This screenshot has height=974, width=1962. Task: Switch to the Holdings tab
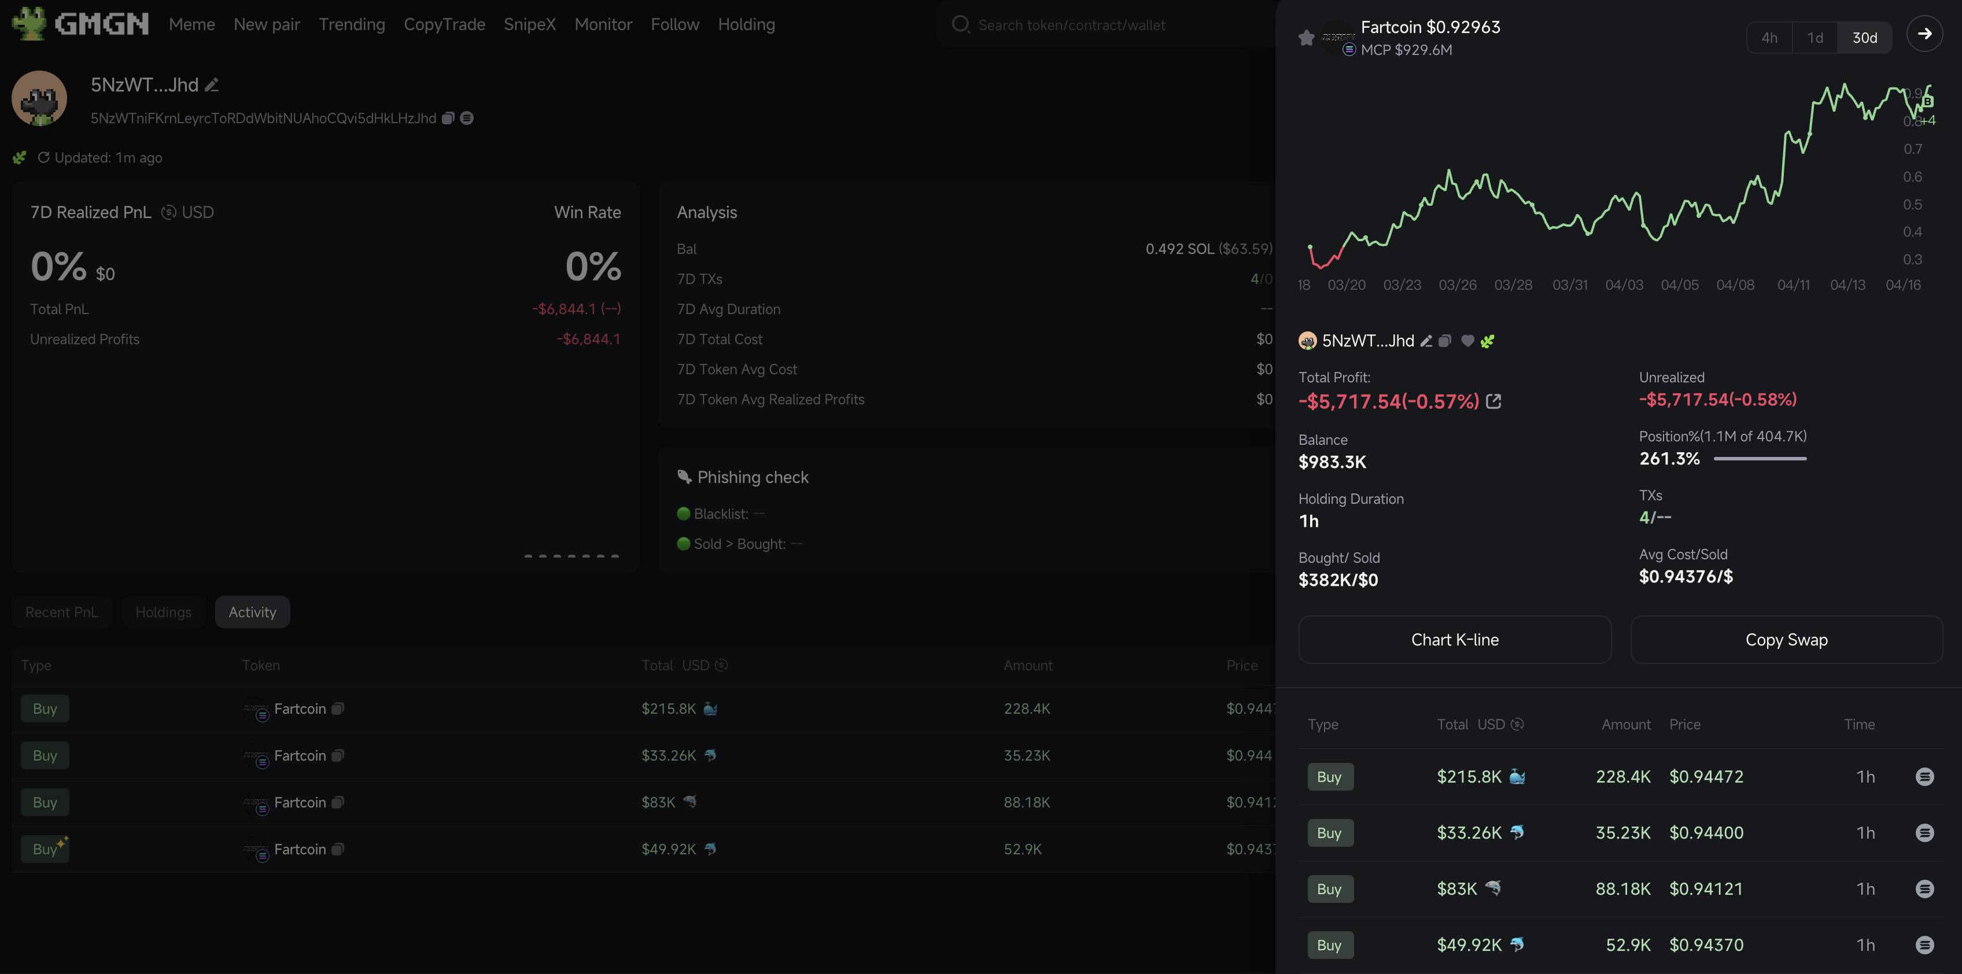164,613
